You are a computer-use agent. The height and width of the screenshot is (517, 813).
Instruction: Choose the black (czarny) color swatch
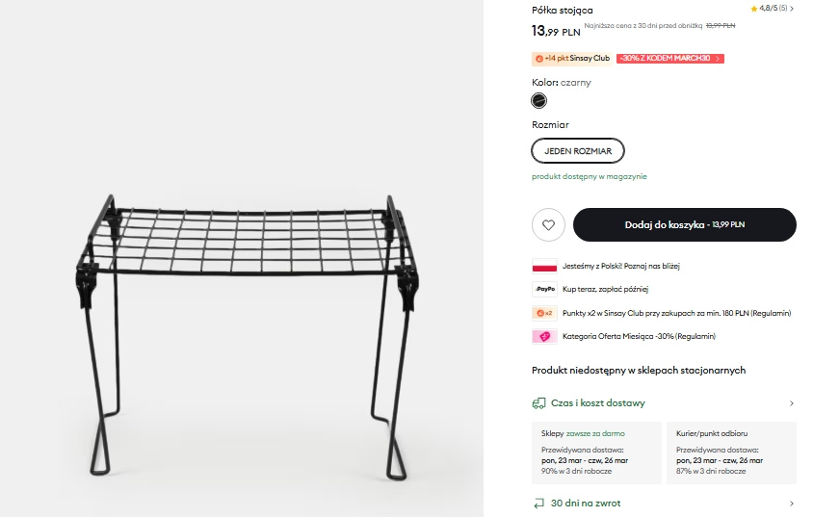538,100
